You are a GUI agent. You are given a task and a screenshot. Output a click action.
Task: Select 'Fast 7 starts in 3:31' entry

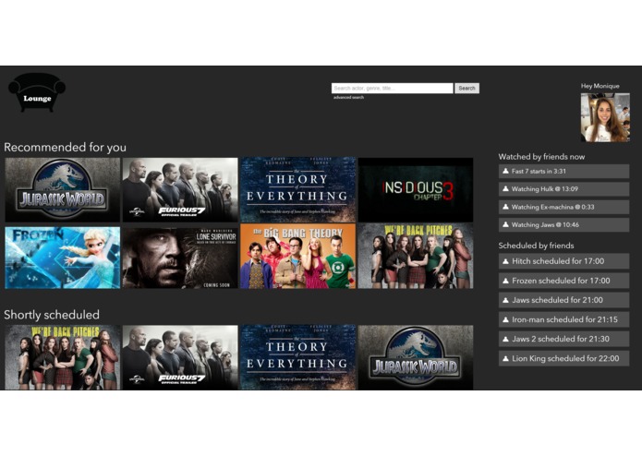point(563,171)
